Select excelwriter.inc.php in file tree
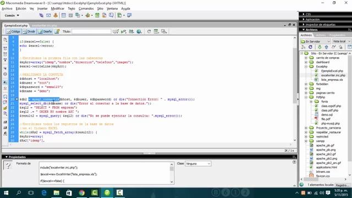Screen dimensions: 352x198 333,75
